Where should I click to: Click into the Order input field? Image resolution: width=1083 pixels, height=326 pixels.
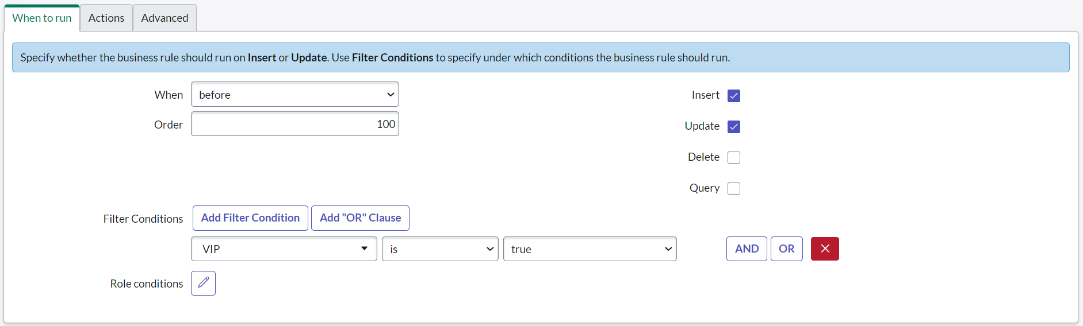pyautogui.click(x=294, y=125)
